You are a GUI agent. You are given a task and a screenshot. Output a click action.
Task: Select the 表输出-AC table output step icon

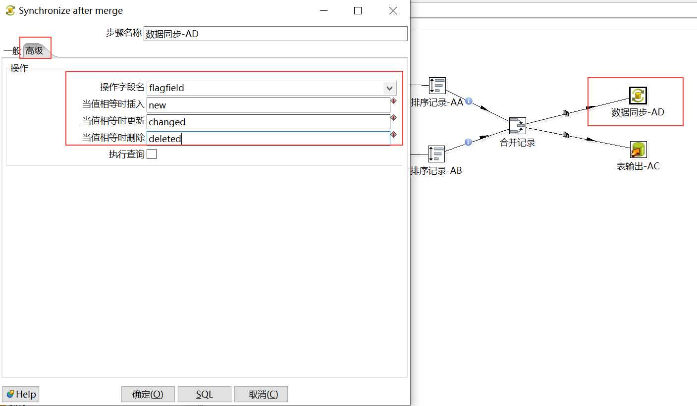(639, 150)
